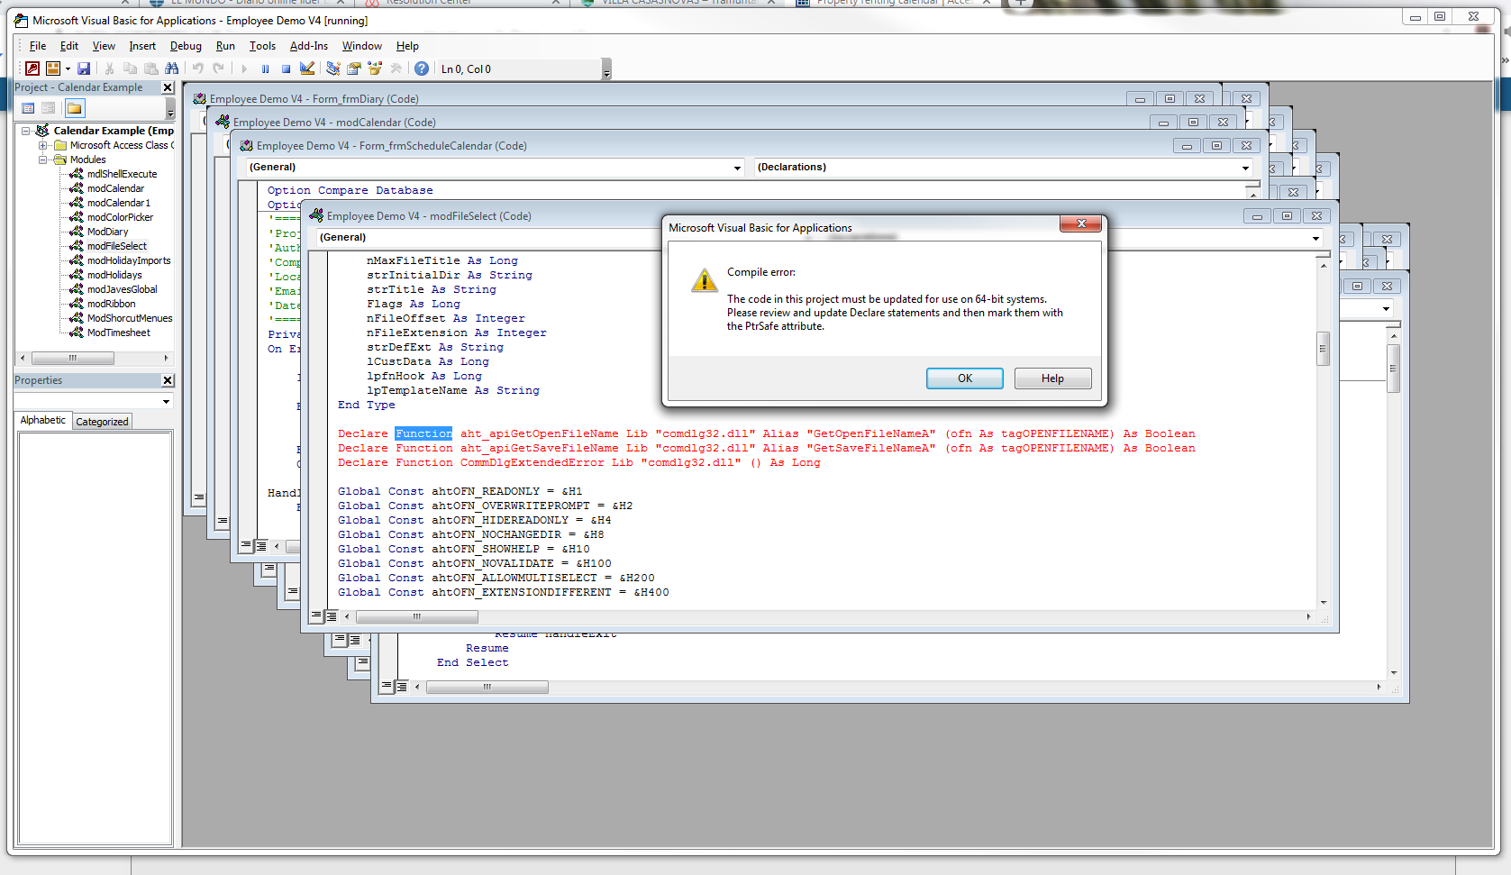Open the Declarations procedure dropdown
The width and height of the screenshot is (1511, 875).
click(x=1245, y=168)
